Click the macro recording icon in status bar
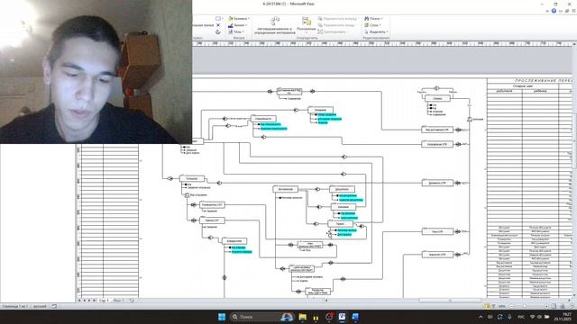Screen dimensions: 577x324 tap(54, 306)
